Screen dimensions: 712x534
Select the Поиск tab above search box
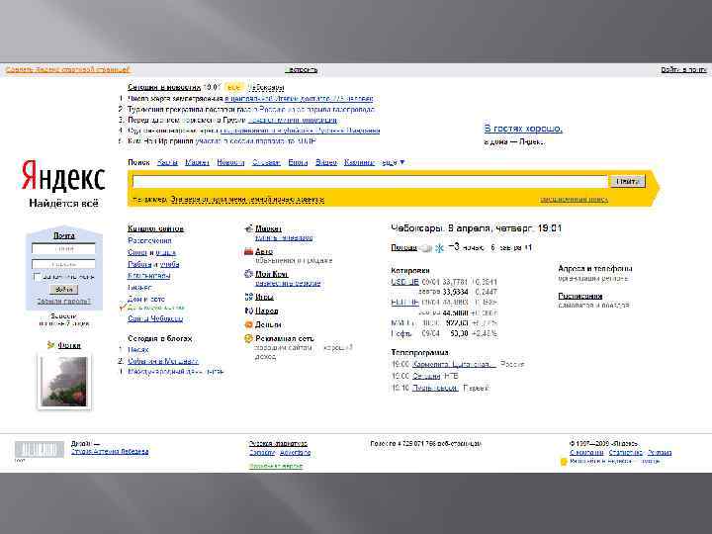(139, 162)
